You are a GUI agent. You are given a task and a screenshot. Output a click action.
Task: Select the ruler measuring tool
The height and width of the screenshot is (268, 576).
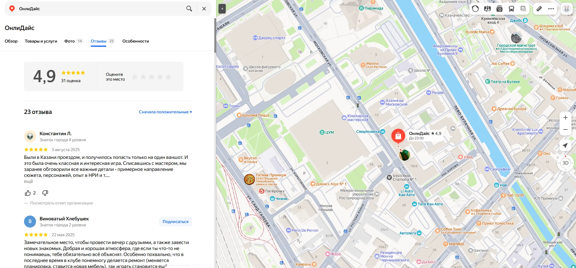coord(539,9)
